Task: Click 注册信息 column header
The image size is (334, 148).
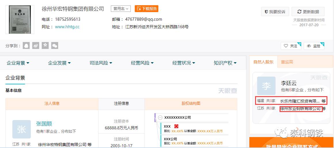Action: [122, 104]
